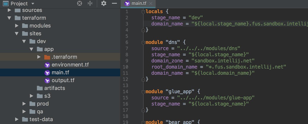Select the qa folder in tree
The image size is (308, 124).
pos(40,111)
